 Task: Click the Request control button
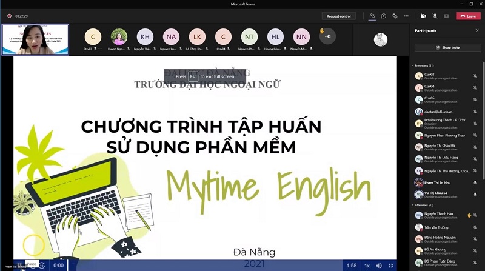coord(338,16)
